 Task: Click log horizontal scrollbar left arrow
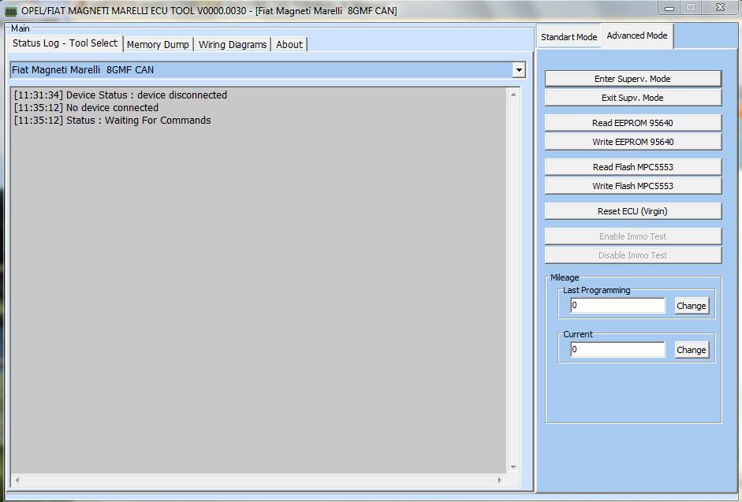(17, 480)
